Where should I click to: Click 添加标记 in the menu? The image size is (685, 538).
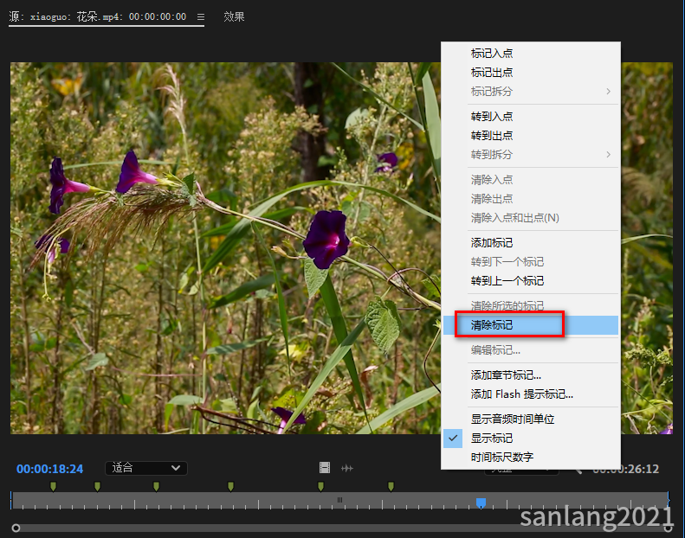tap(531, 242)
